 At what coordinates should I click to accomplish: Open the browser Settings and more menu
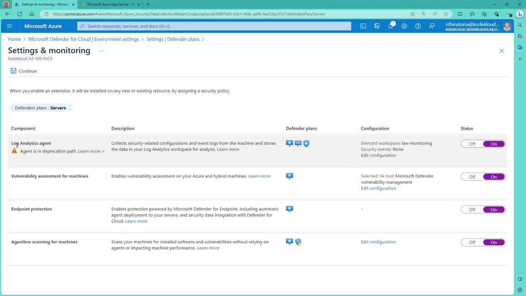click(509, 14)
